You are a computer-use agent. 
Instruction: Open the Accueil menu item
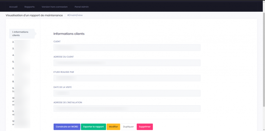[x=13, y=7]
